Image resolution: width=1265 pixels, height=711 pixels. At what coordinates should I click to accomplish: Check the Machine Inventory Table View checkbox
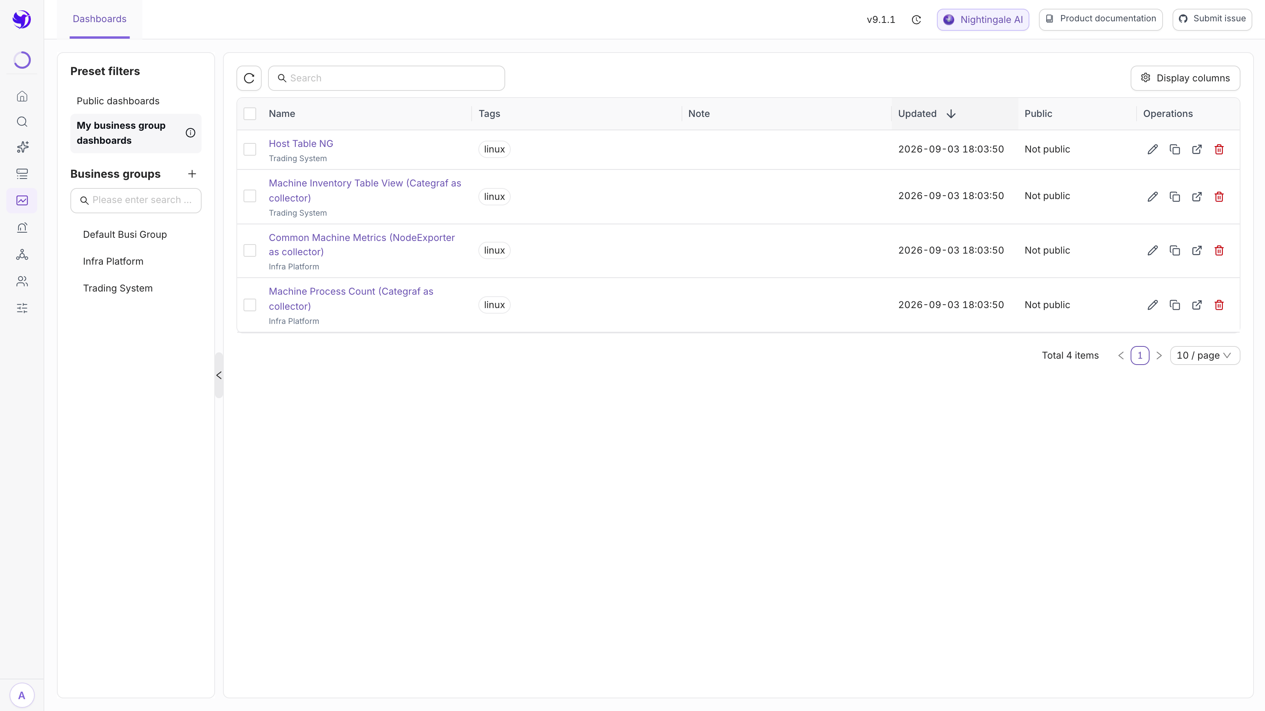coord(250,196)
